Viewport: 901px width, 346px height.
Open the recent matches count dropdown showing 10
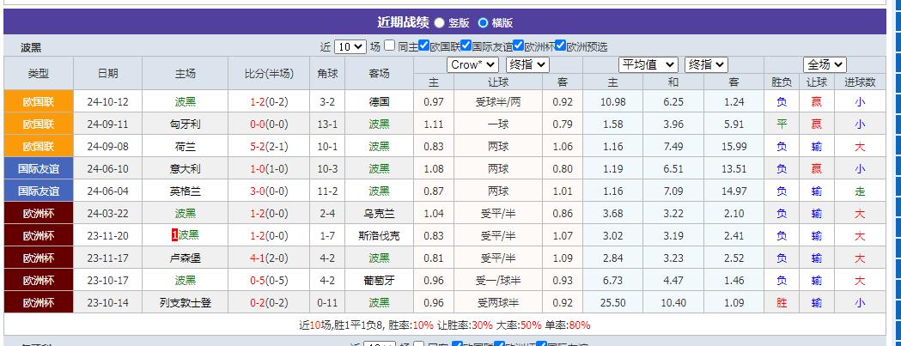pyautogui.click(x=350, y=47)
